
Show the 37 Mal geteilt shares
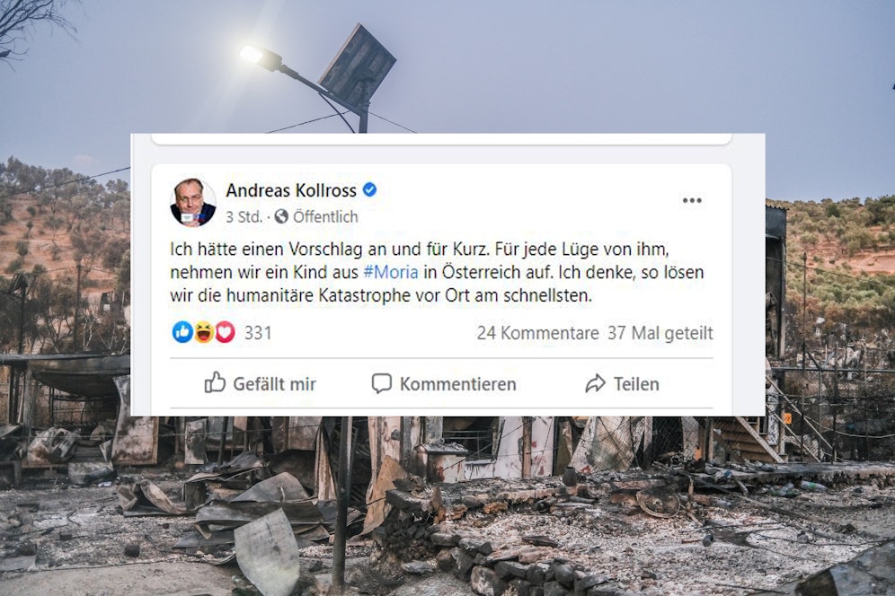coord(660,333)
